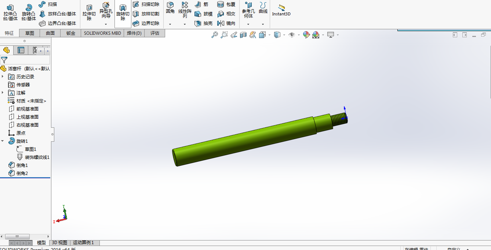Start the Extruded Cut tool (拉伸切除)

(x=89, y=12)
